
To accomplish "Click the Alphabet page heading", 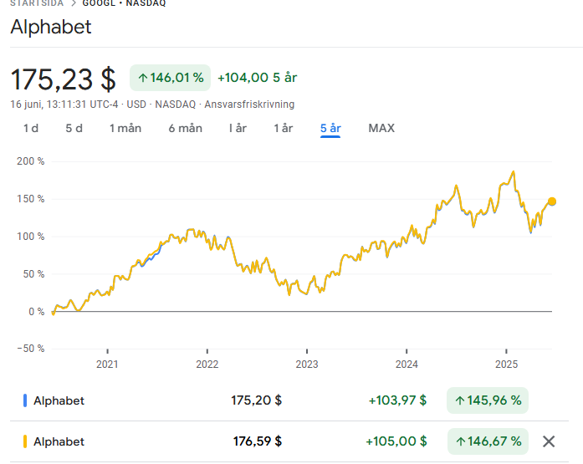I will [x=51, y=27].
